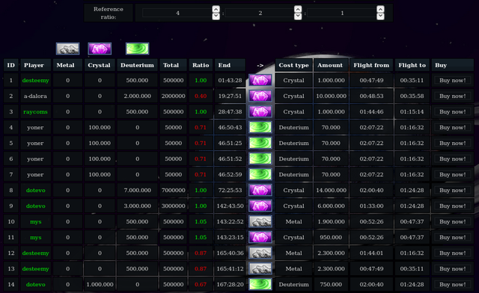Screen dimensions: 479x293
Task: Buy now raycoms' offer ID 3
Action: [x=452, y=111]
